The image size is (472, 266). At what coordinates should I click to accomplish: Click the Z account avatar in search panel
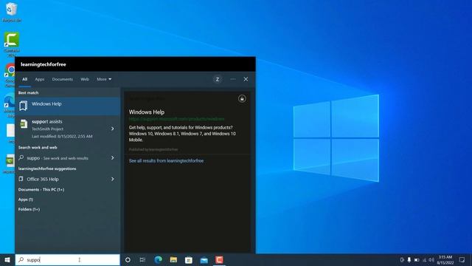coord(218,79)
